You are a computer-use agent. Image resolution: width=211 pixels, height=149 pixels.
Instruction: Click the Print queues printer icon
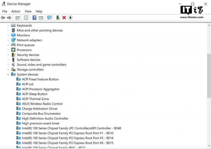13,45
